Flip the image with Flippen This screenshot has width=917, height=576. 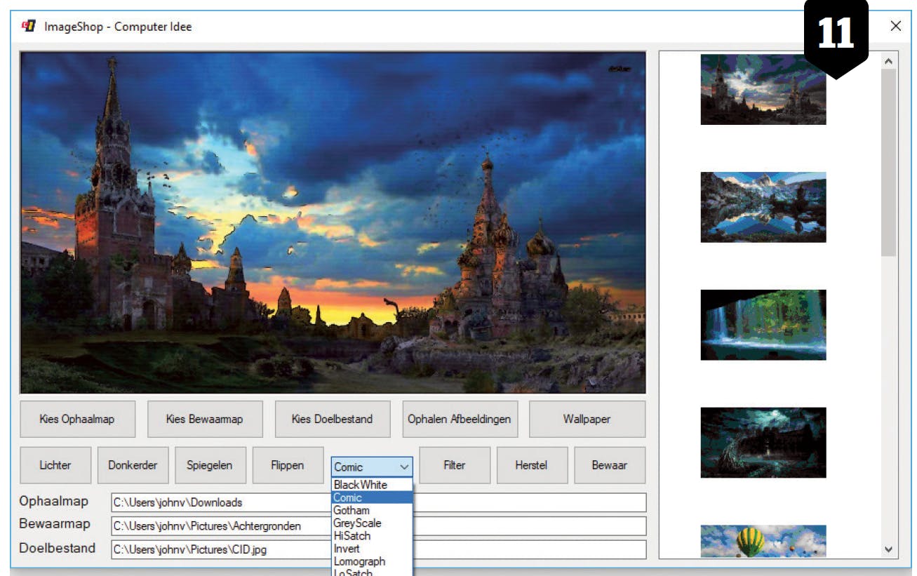(x=288, y=464)
